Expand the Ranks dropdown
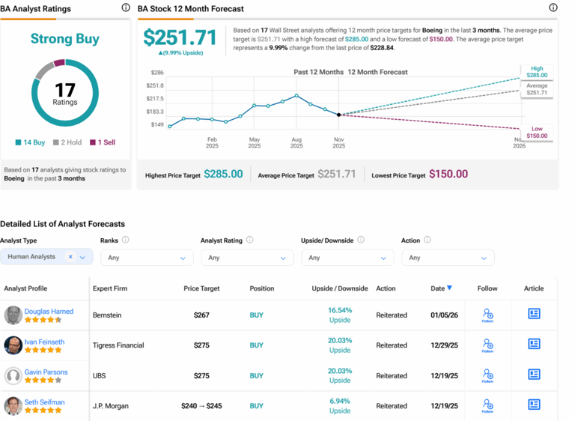 point(147,258)
